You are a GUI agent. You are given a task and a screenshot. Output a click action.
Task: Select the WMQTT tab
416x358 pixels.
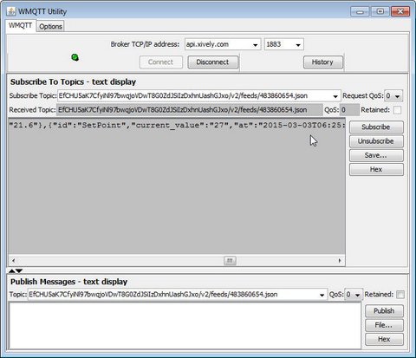coord(20,25)
